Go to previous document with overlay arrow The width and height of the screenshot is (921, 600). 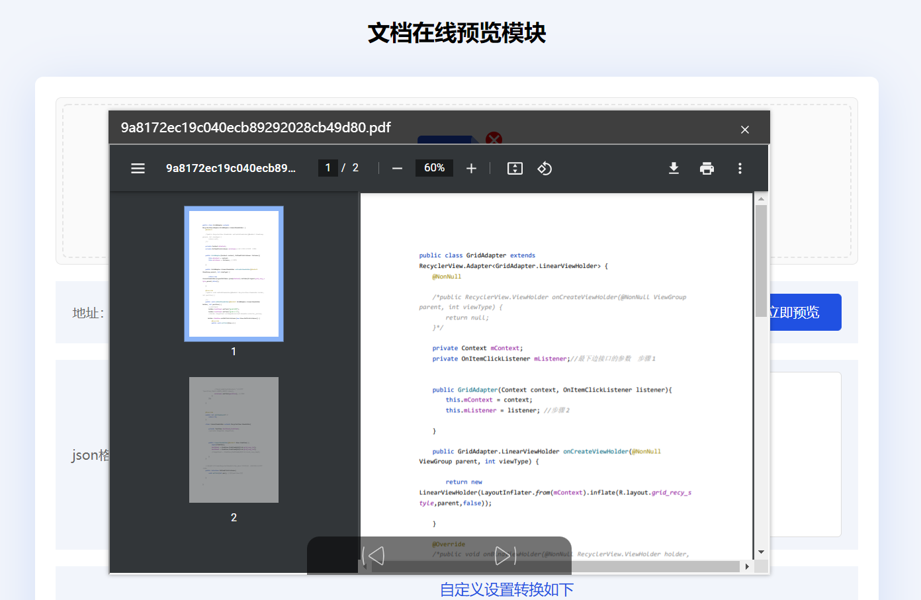373,556
